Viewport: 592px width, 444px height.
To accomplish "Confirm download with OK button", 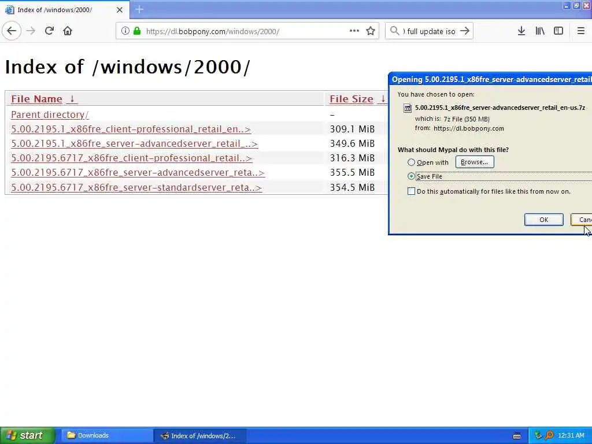I will point(543,220).
